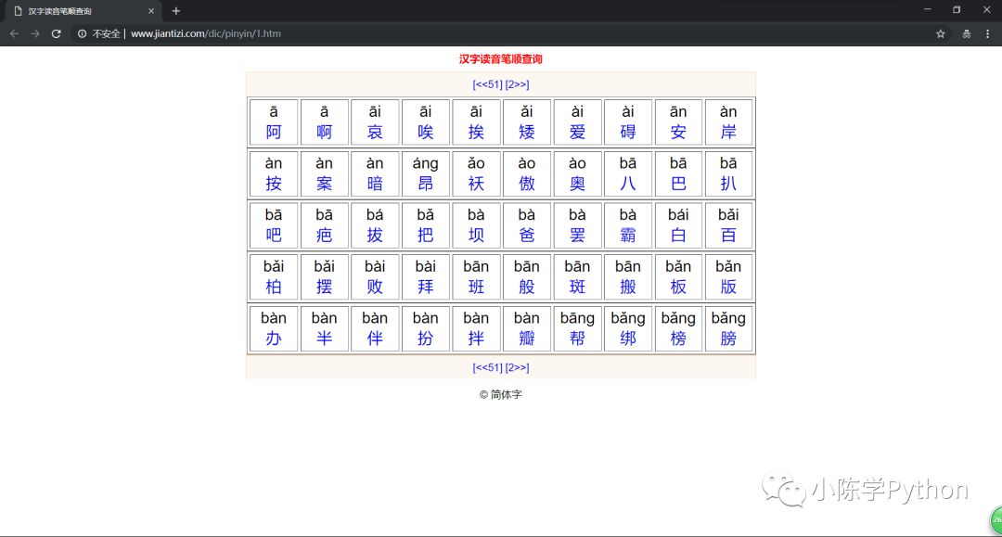Open character 哀 link
This screenshot has height=537, width=1002.
(375, 133)
